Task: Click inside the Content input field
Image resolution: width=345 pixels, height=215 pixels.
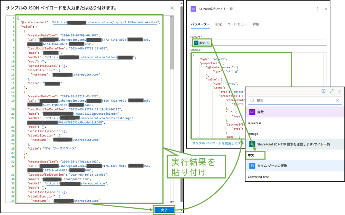Action: (x=259, y=43)
